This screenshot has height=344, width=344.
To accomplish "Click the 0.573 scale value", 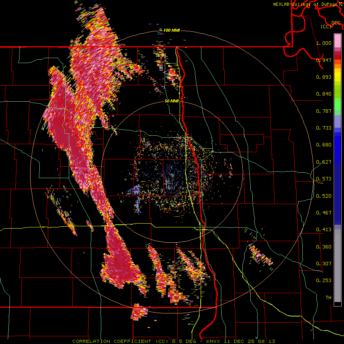I will pos(324,179).
